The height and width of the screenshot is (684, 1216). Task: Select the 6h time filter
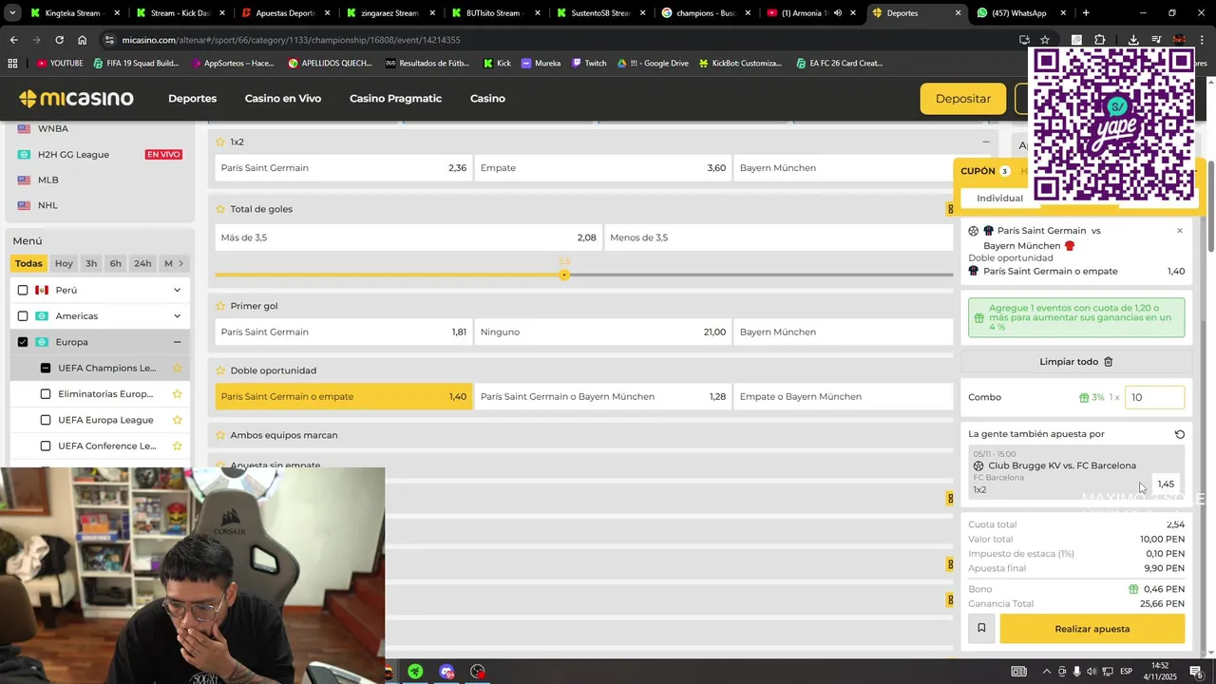pos(115,263)
